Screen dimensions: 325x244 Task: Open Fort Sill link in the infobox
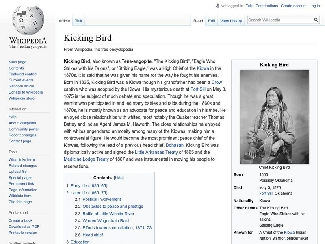click(x=266, y=194)
